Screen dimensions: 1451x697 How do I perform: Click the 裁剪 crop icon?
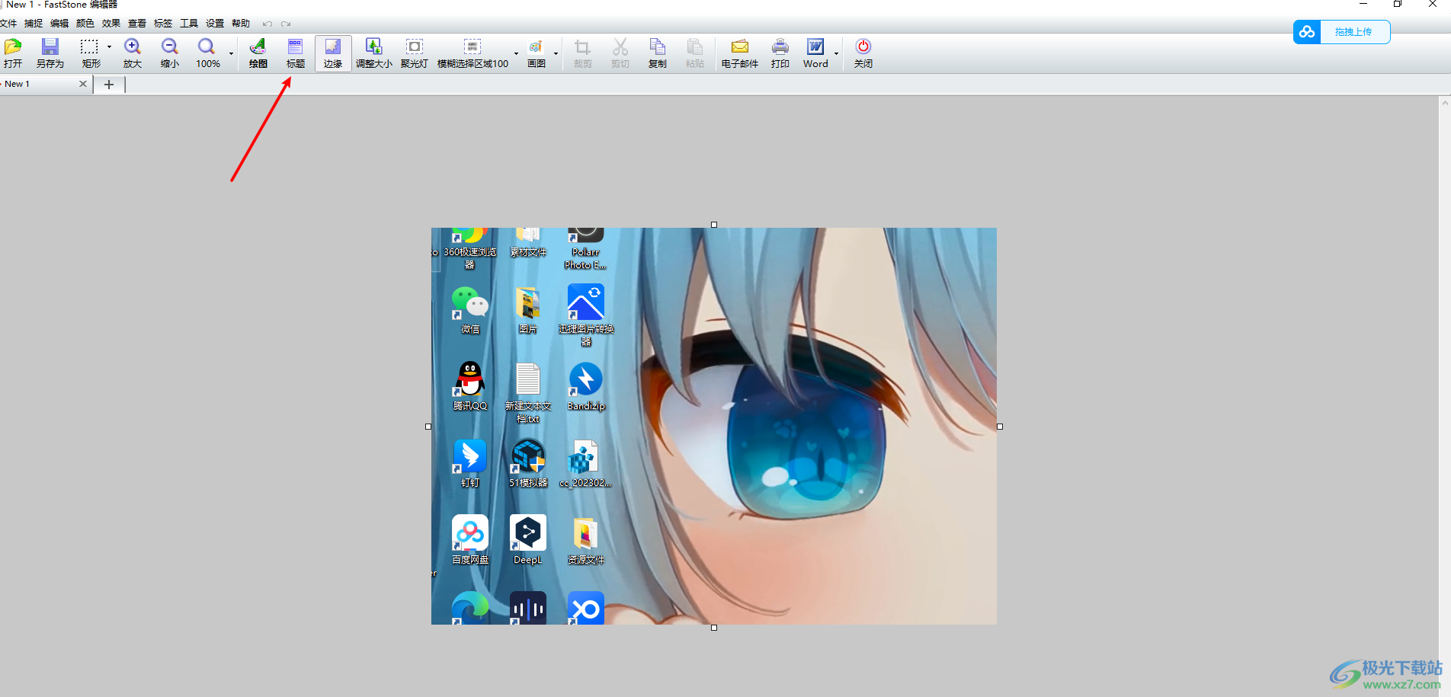click(583, 47)
